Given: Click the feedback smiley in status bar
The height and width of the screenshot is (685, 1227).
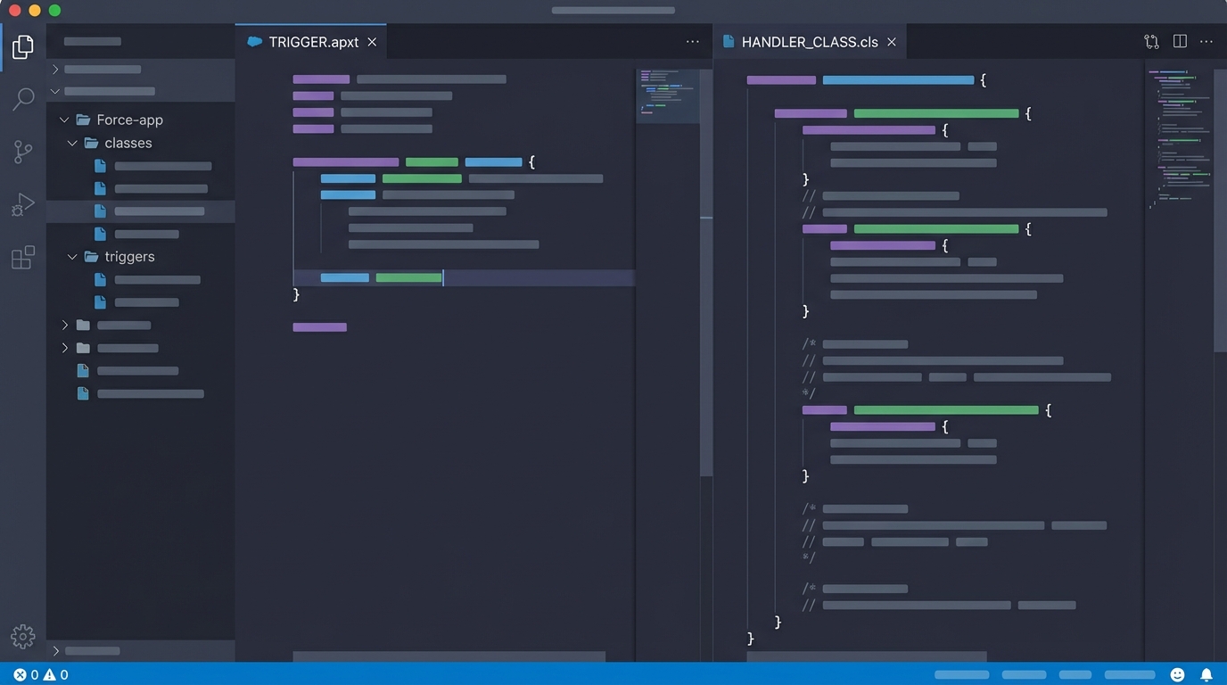Looking at the screenshot, I should coord(1177,674).
